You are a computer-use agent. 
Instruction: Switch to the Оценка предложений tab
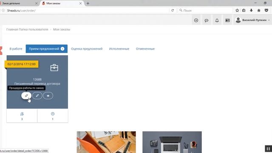pos(87,49)
